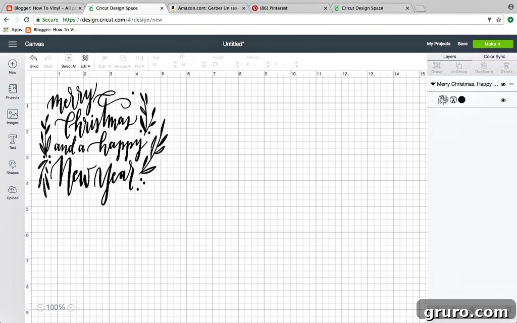Open the Edit dropdown in toolbar

click(x=85, y=61)
